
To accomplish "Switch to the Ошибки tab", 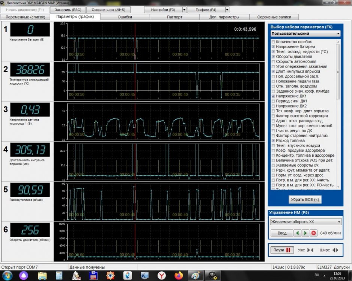I will (125, 17).
